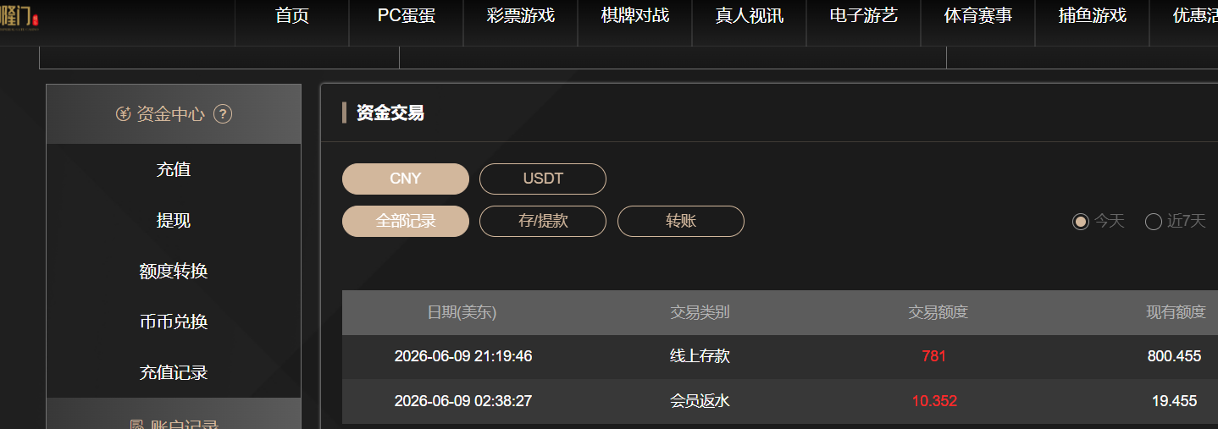
Task: Open the 充值 sidebar link
Action: pyautogui.click(x=174, y=169)
